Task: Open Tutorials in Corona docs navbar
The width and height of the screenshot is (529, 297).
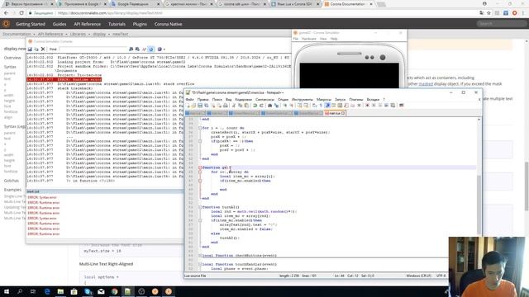Action: click(117, 24)
